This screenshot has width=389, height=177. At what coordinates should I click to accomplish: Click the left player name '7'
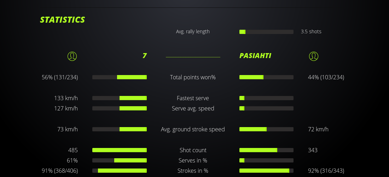tap(144, 56)
